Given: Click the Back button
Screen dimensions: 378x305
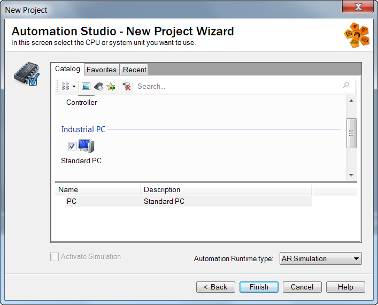Looking at the screenshot, I should 215,287.
